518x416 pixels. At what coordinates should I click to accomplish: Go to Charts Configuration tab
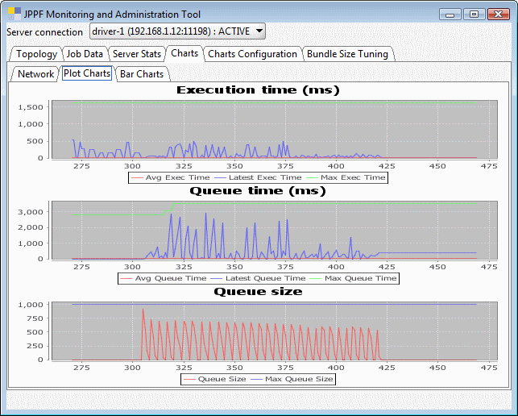252,54
